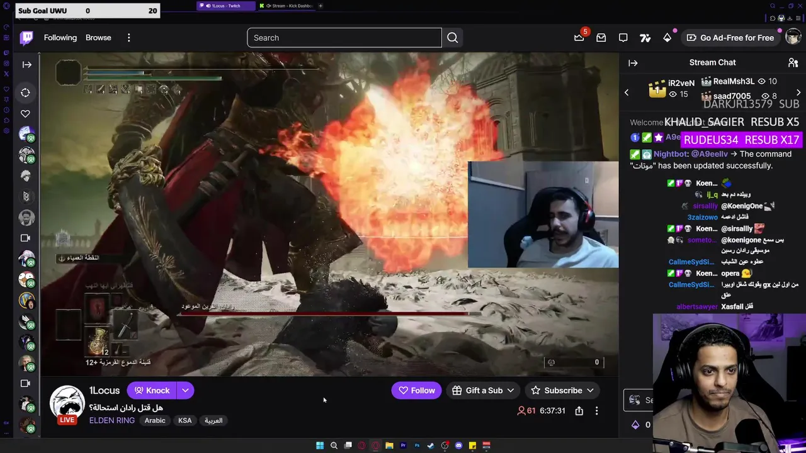Image resolution: width=806 pixels, height=453 pixels.
Task: Open Discord from the taskbar
Action: (458, 445)
